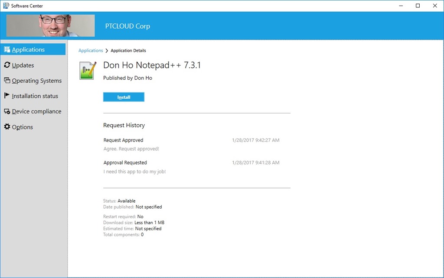
Task: Click the Software Center icon in title bar
Action: click(6, 6)
